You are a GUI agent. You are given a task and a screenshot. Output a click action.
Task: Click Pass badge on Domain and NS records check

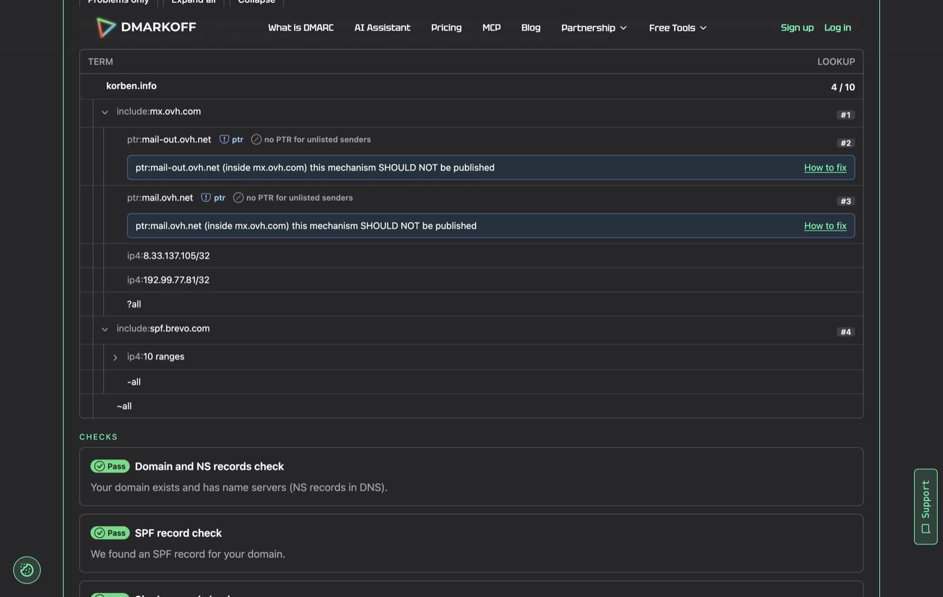110,466
